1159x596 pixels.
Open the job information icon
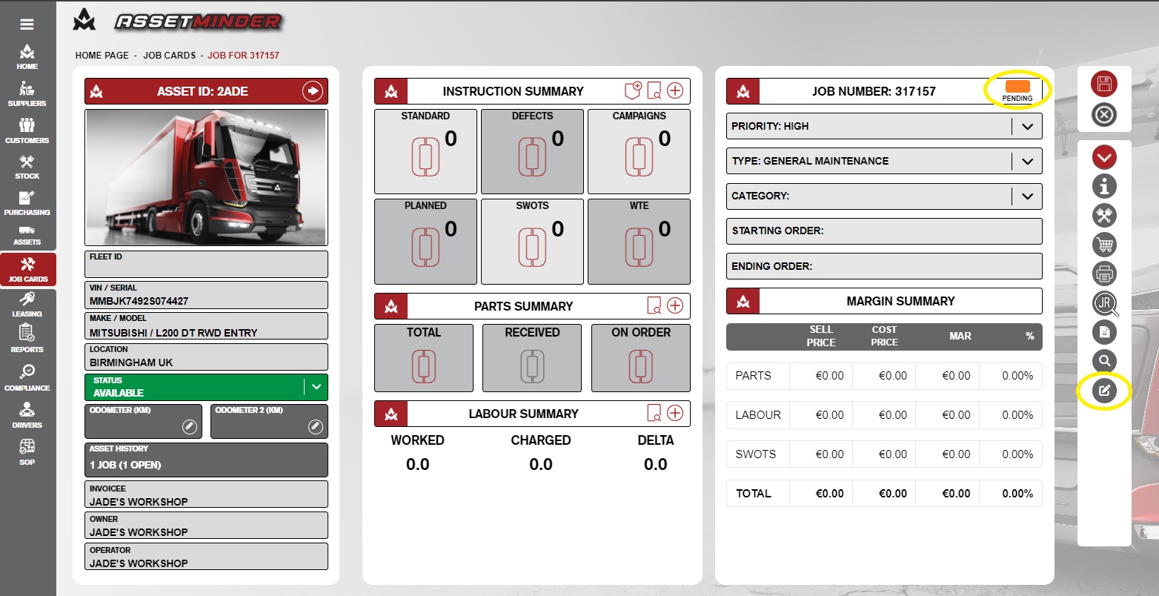pos(1104,186)
